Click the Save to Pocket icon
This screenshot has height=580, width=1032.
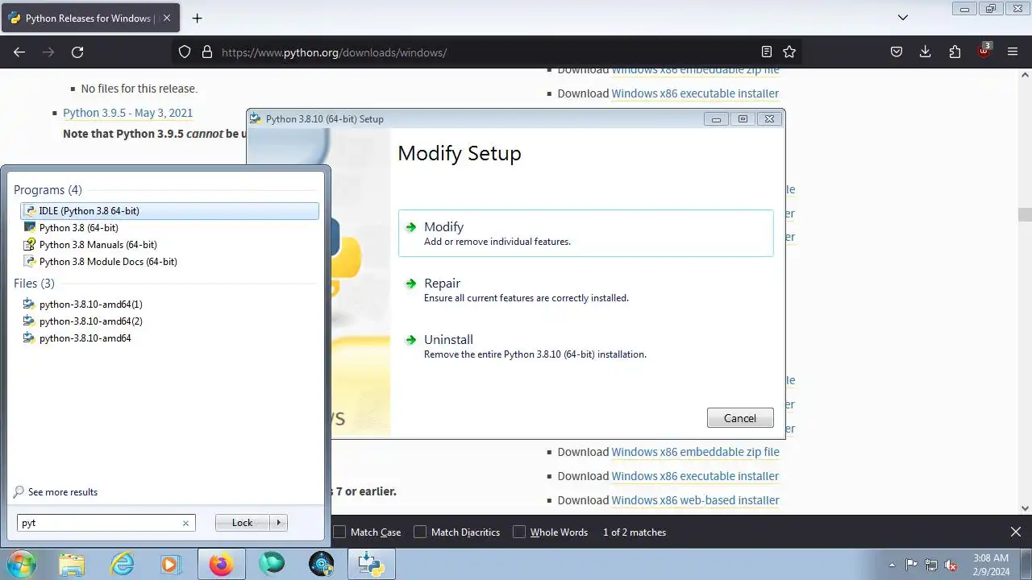897,52
